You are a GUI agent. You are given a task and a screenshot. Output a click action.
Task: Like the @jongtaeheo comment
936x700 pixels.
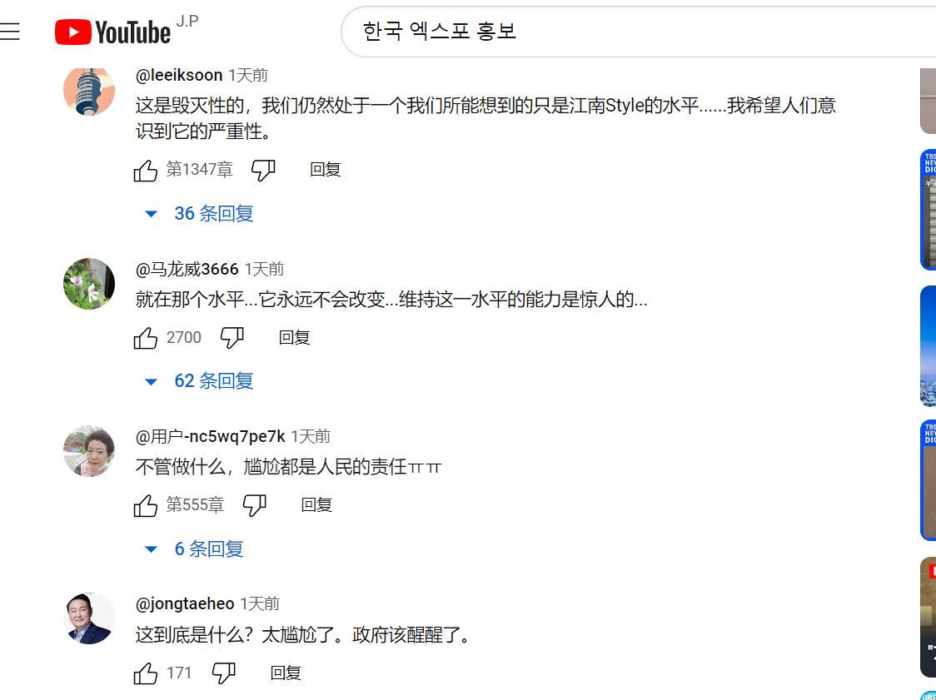[x=145, y=673]
